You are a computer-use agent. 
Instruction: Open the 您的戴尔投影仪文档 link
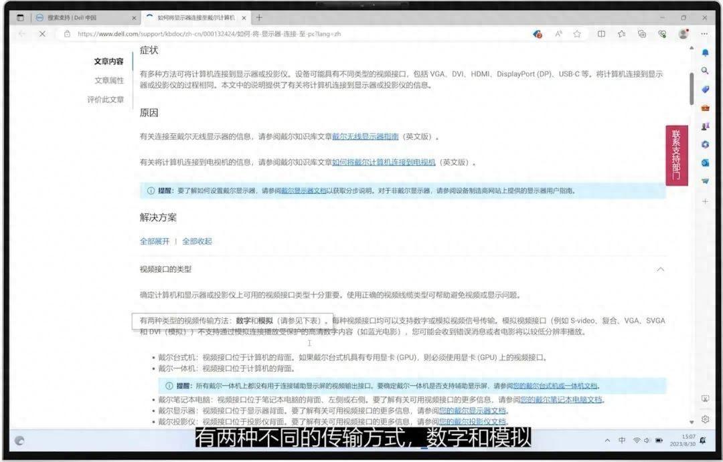[473, 422]
